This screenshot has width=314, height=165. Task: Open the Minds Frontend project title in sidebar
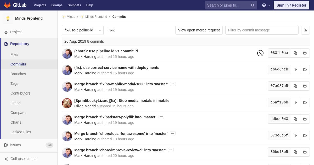pos(29,18)
